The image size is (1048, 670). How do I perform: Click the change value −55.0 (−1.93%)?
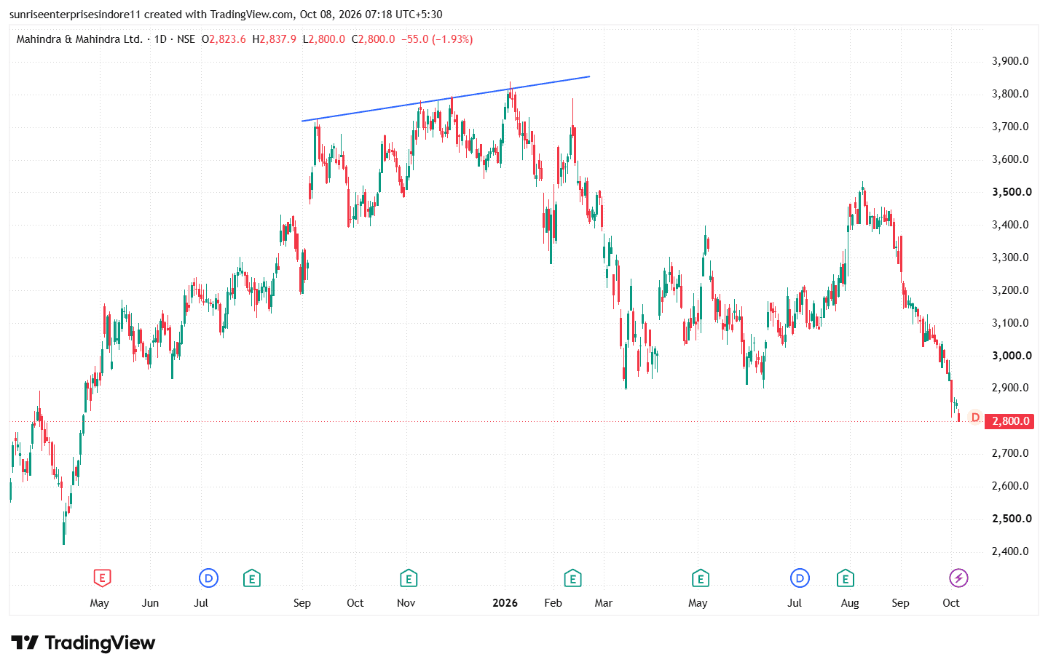click(x=437, y=39)
